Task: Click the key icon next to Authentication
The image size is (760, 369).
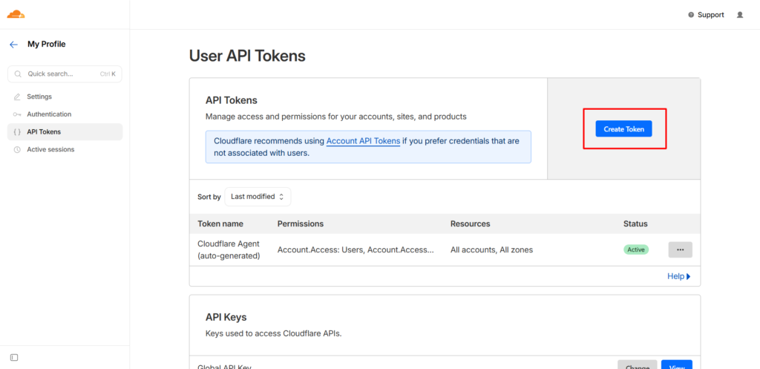Action: (18, 114)
